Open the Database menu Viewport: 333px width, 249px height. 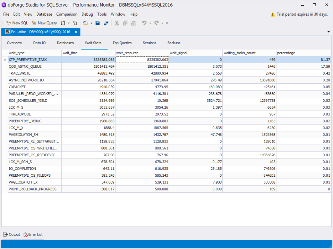(x=44, y=14)
